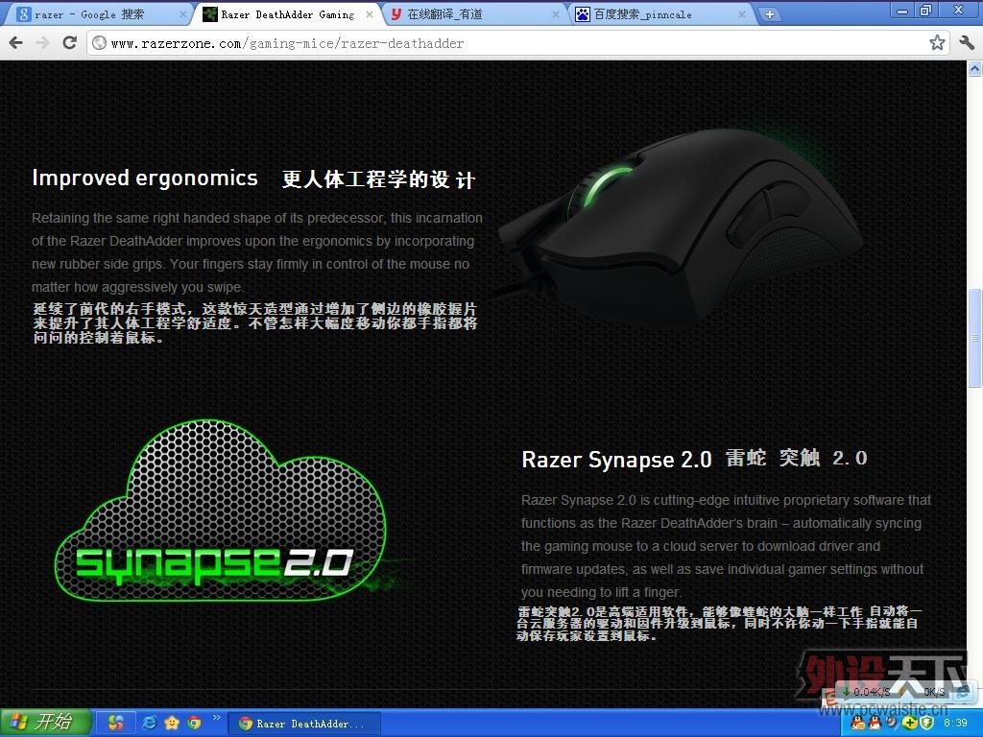Screen dimensions: 983x737
Task: Click the vertical scrollbar thumb
Action: pyautogui.click(x=975, y=337)
